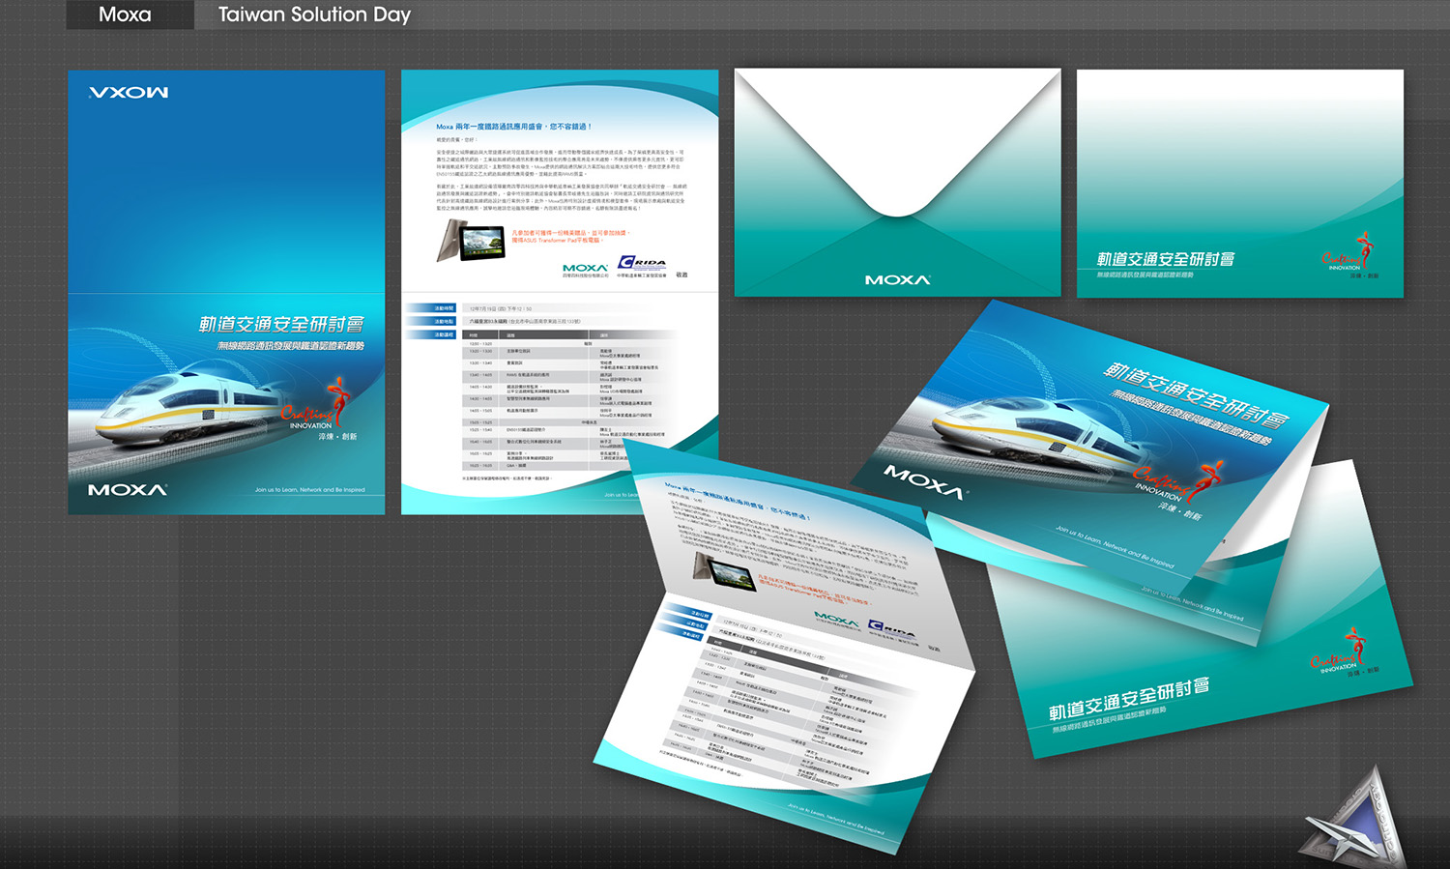Click the small MOXA logo beside the CRIDA logo

pyautogui.click(x=585, y=268)
